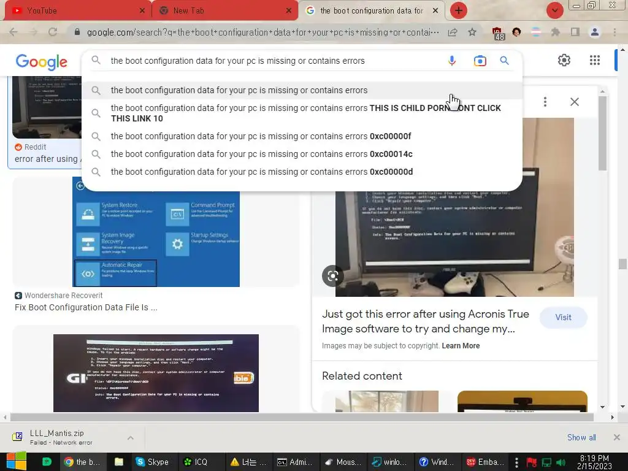This screenshot has width=628, height=471.
Task: Go back to previous page
Action: click(x=13, y=32)
